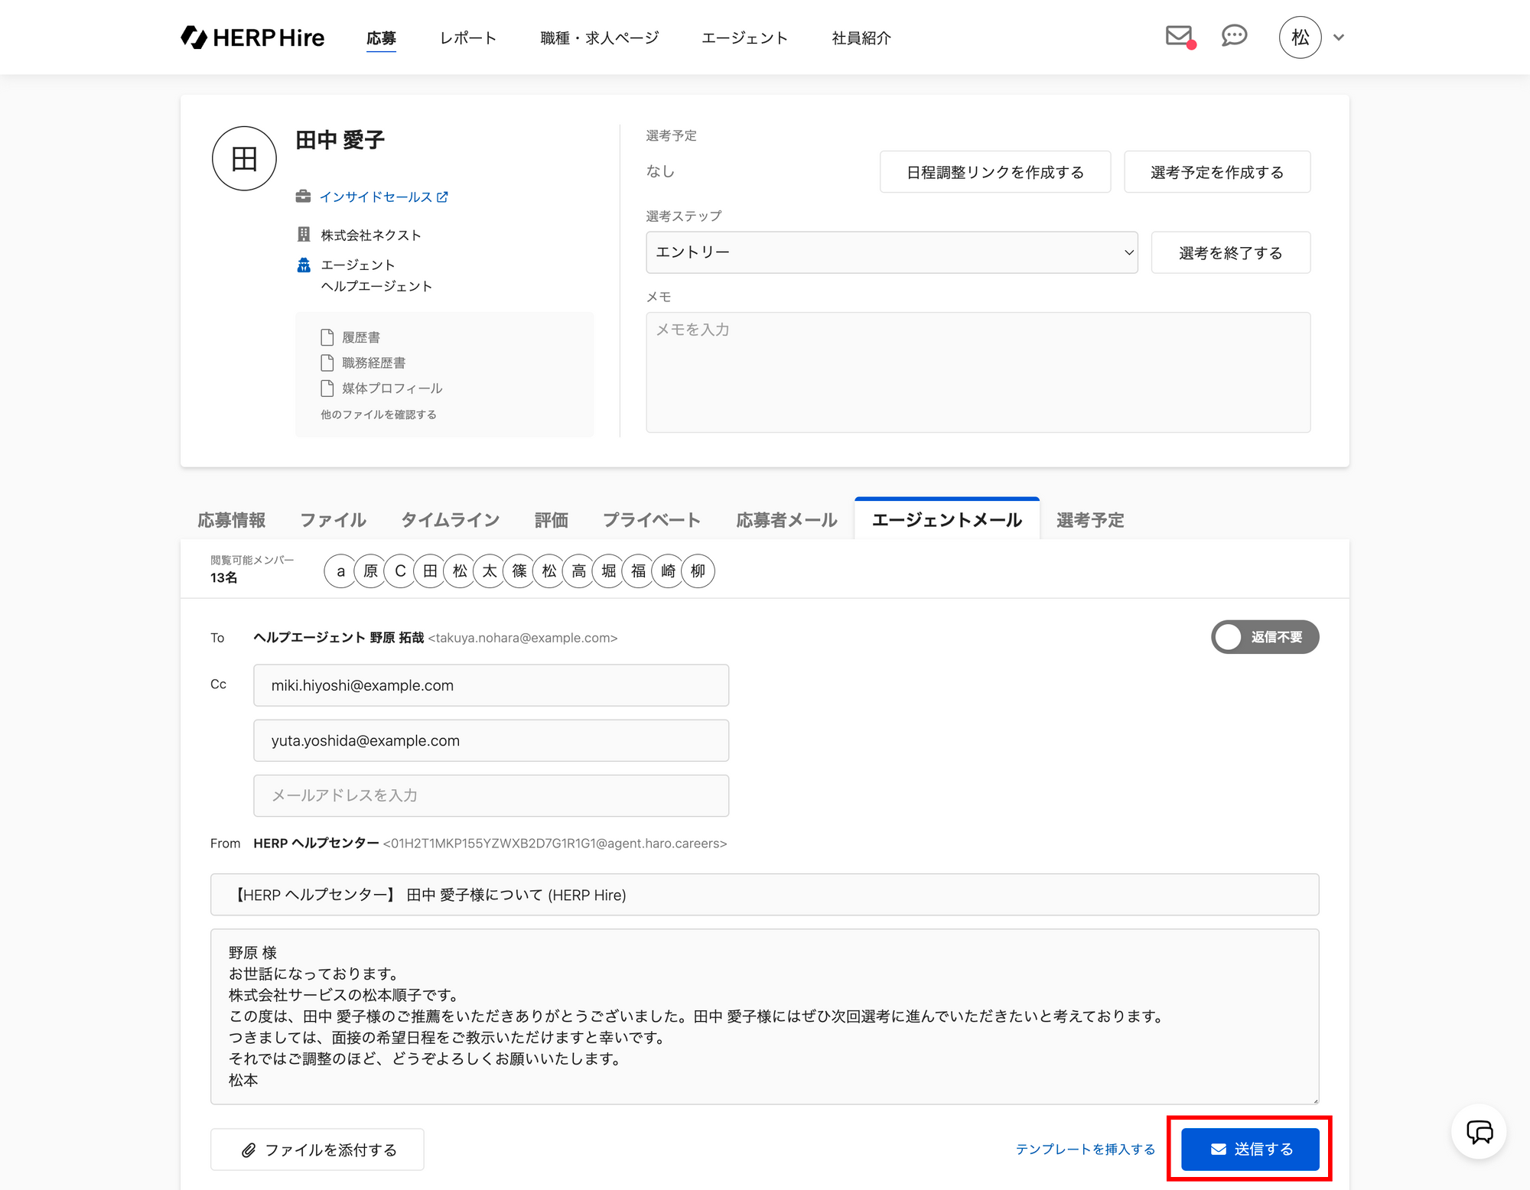Open the 職務経歴書 document
Viewport: 1530px width, 1190px height.
pos(373,363)
